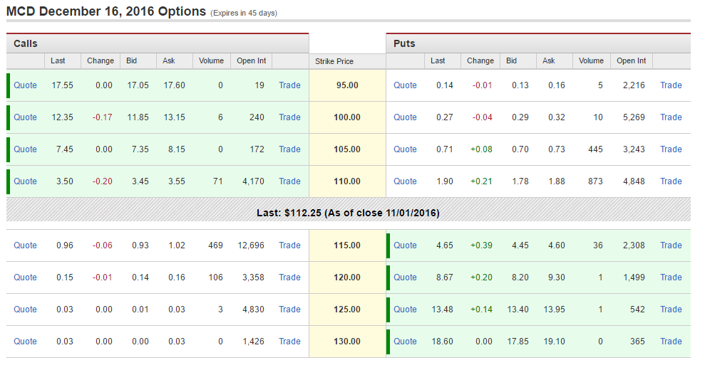This screenshot has height=365, width=710.
Task: Click the puts Last value 18.60
Action: [443, 342]
